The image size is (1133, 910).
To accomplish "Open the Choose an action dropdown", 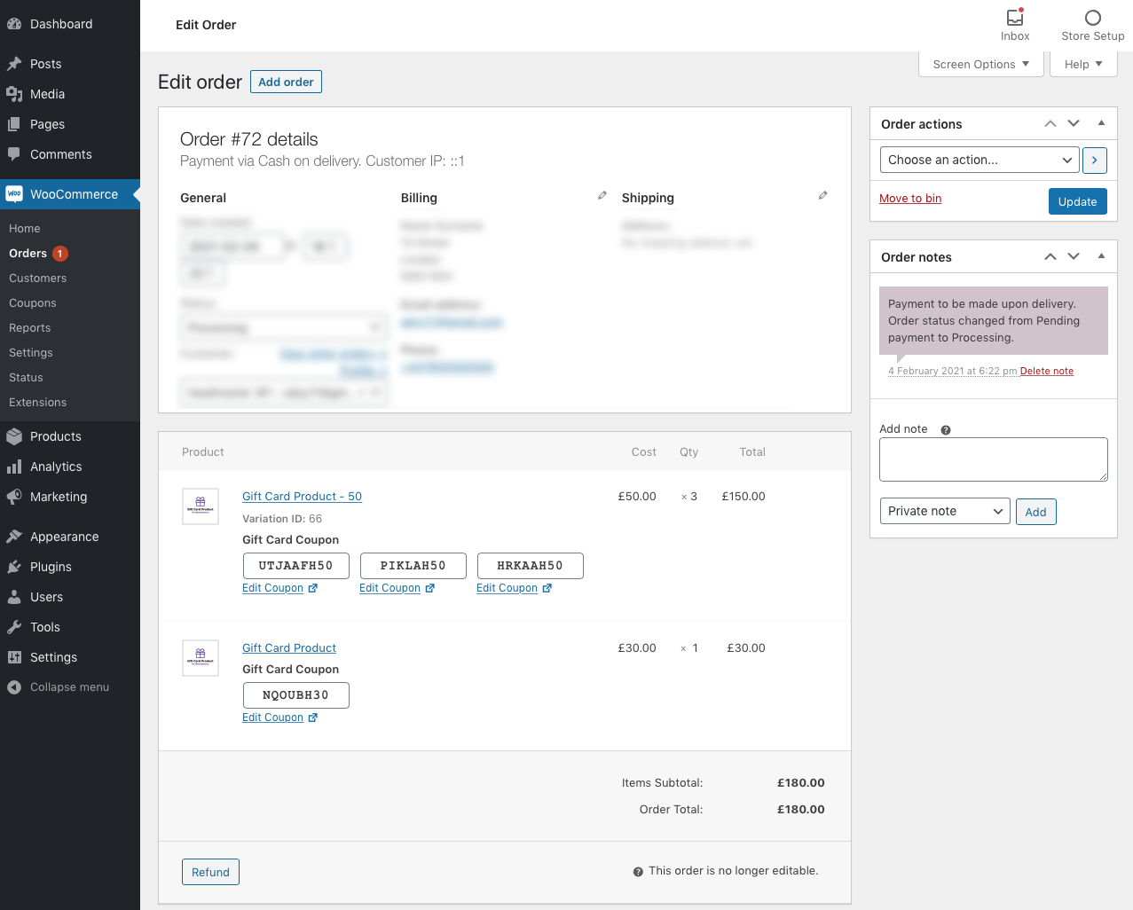I will [x=979, y=160].
